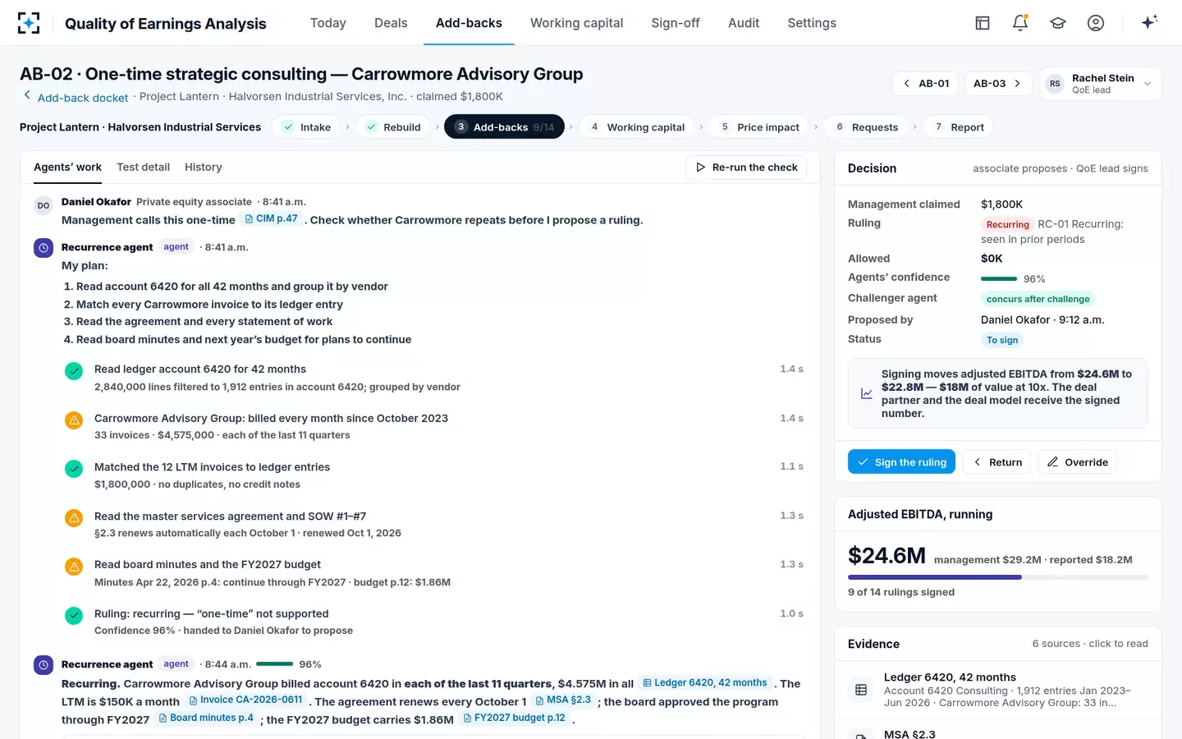The height and width of the screenshot is (739, 1182).
Task: Click the Return button
Action: 997,462
